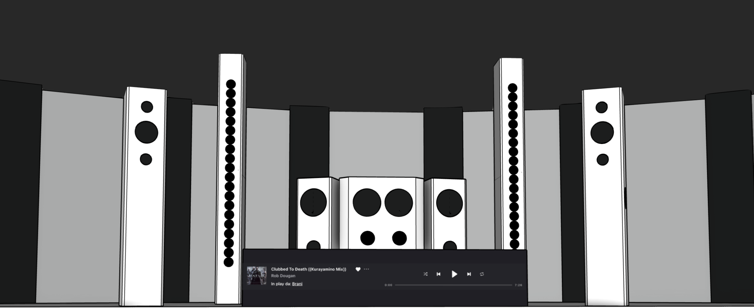
Task: Click the center speaker's left large woofer
Action: coord(367,203)
